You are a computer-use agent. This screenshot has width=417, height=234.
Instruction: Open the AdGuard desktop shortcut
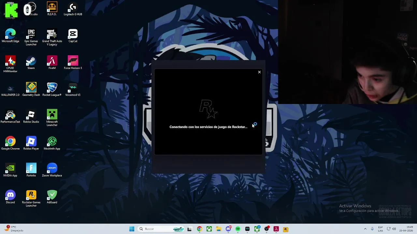[x=52, y=197]
